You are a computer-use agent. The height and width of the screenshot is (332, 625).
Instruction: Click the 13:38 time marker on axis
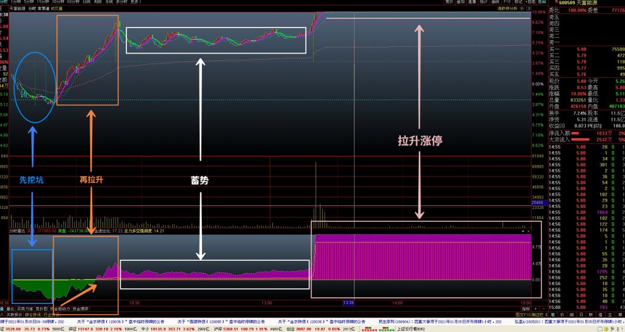point(349,302)
